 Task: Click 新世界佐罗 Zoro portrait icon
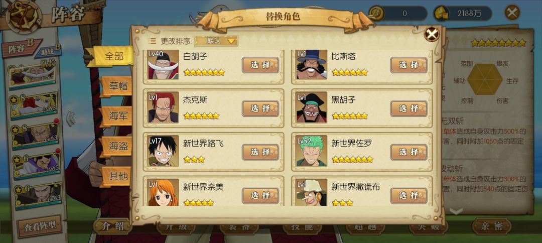(312, 151)
